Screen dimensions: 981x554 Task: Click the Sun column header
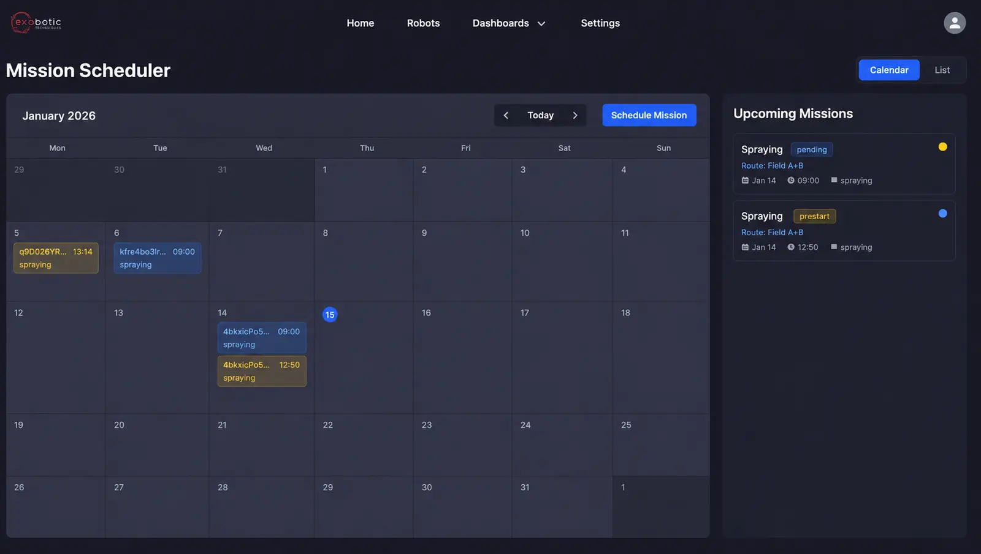(x=663, y=148)
